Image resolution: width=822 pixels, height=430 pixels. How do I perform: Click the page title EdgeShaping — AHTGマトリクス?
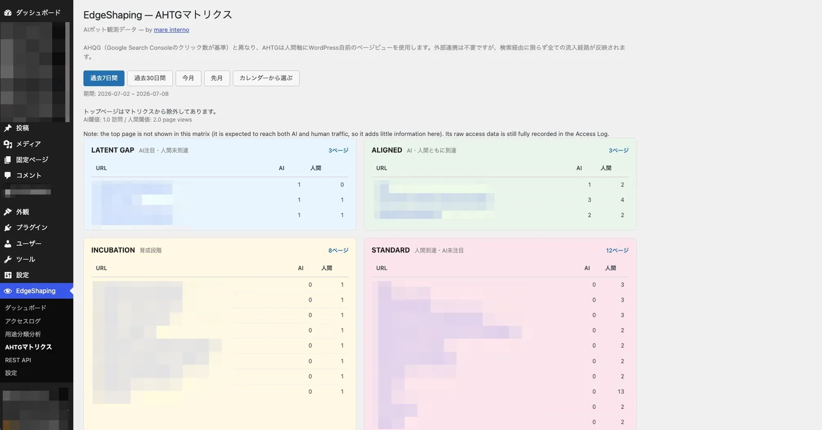[x=158, y=15]
